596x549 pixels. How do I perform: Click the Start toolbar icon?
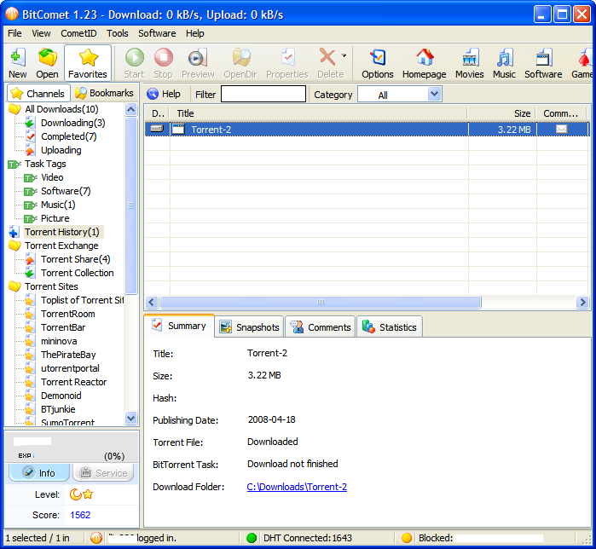pos(134,63)
